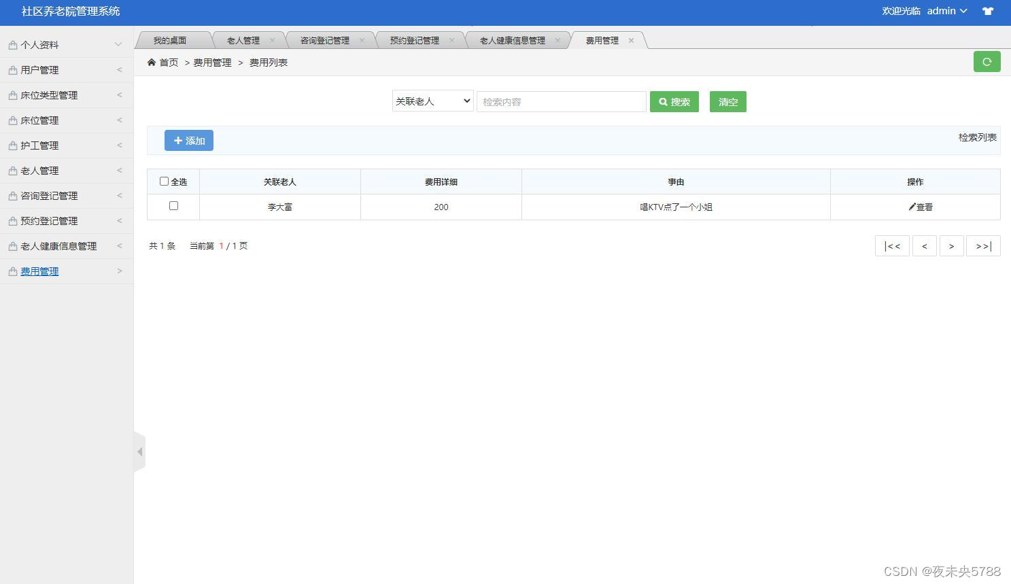Screen dimensions: 1011x584
Task: Go to last page button >>|
Action: (x=983, y=245)
